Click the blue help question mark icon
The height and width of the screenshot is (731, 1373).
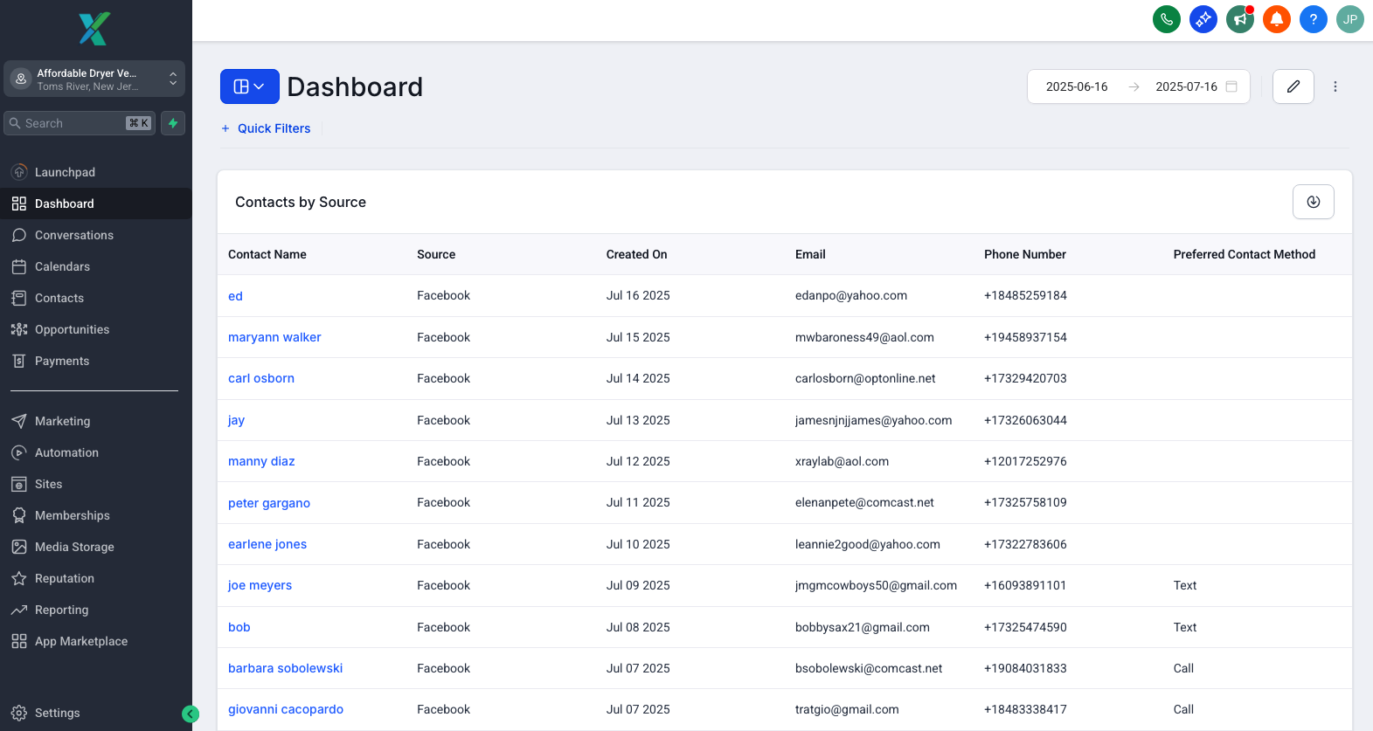tap(1313, 19)
